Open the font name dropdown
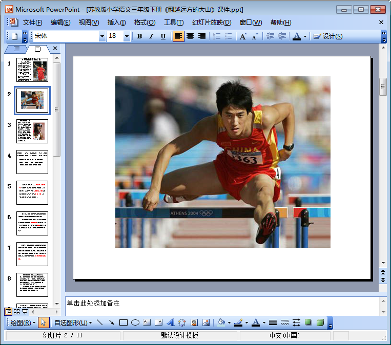Screen dimensions: 391x345 [102, 36]
